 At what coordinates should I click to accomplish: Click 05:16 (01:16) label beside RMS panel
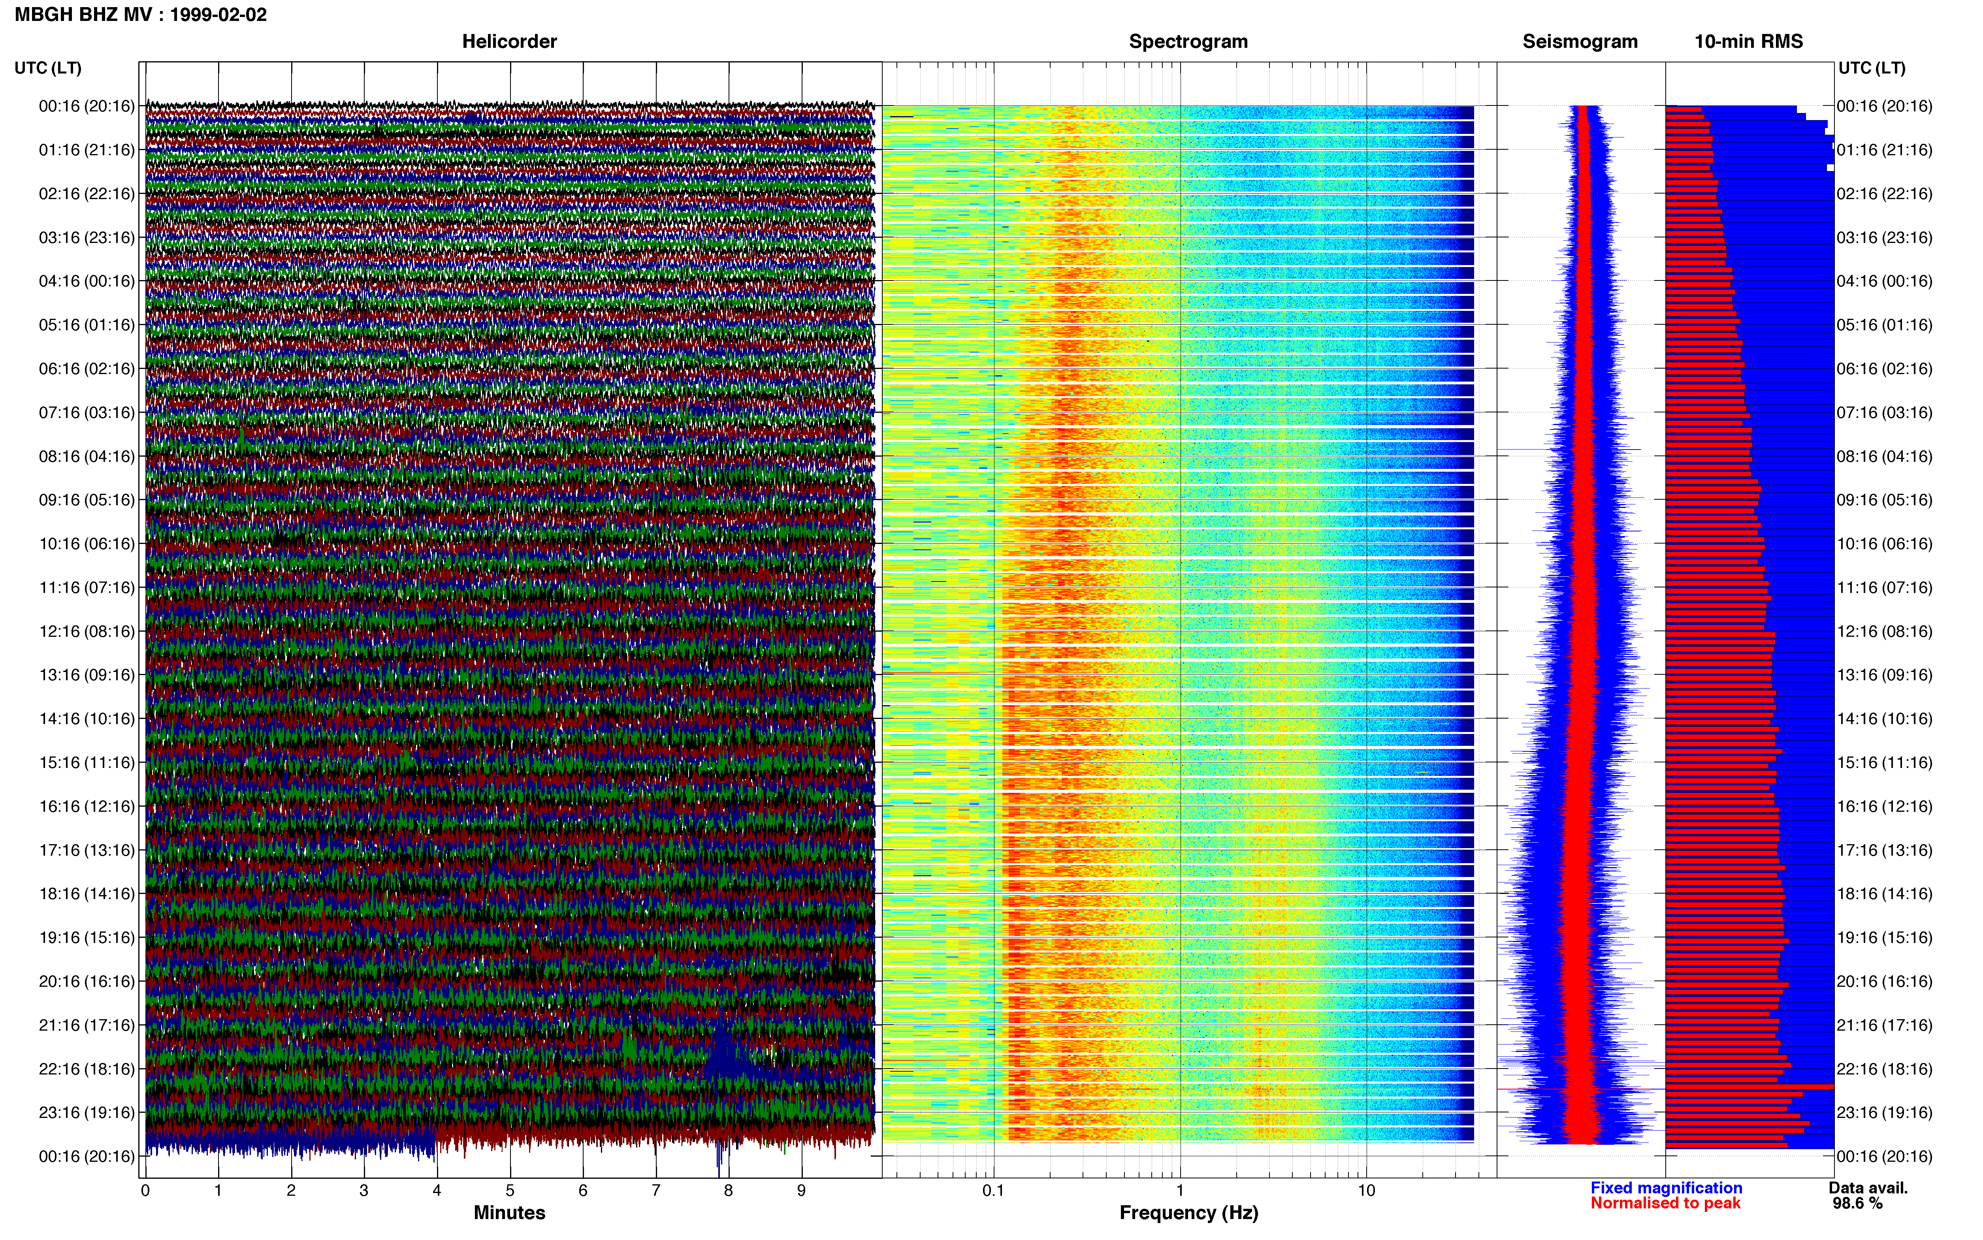[x=1885, y=325]
